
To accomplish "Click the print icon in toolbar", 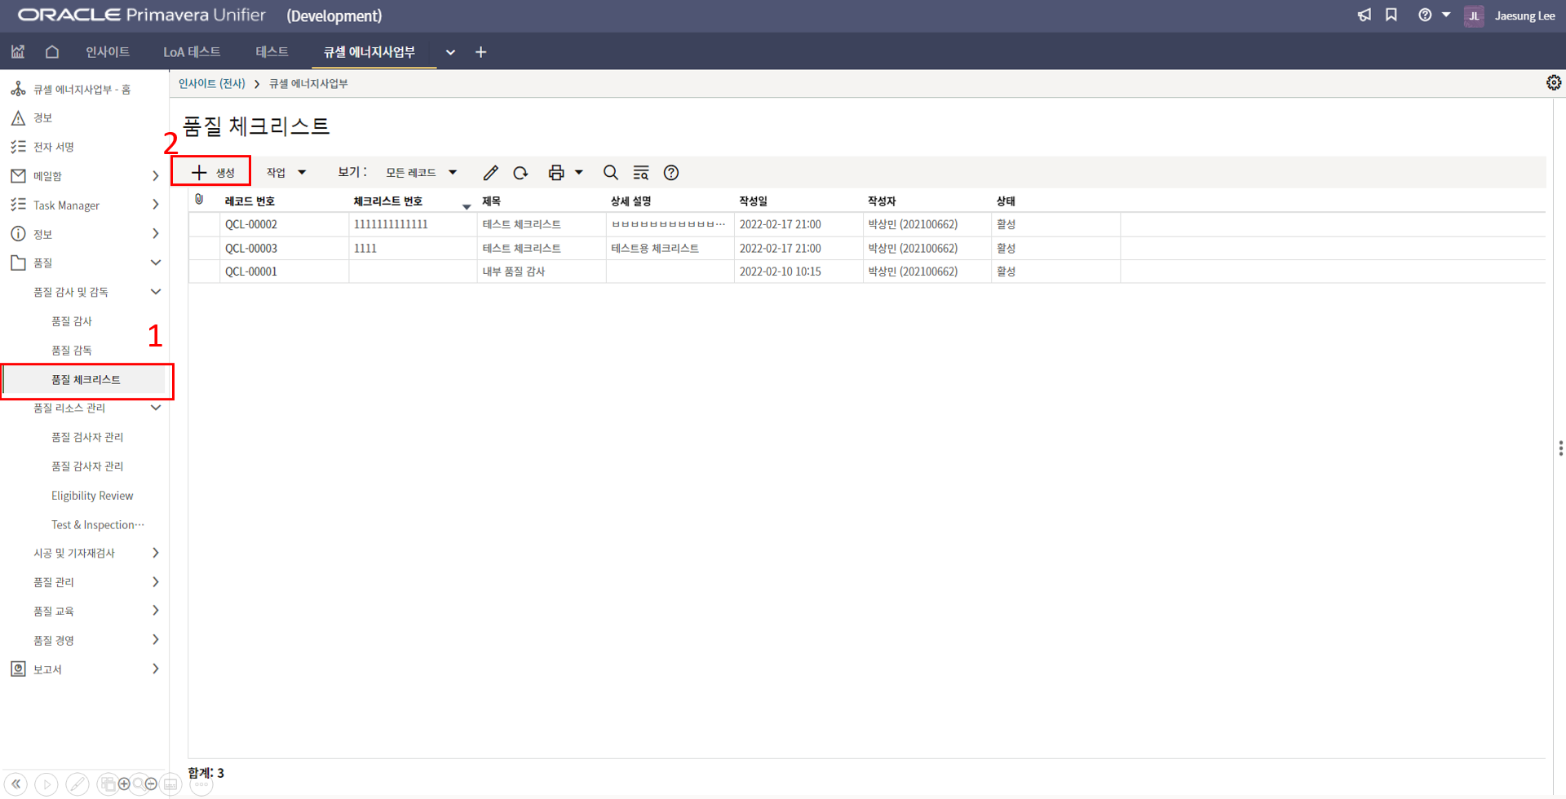I will click(556, 173).
